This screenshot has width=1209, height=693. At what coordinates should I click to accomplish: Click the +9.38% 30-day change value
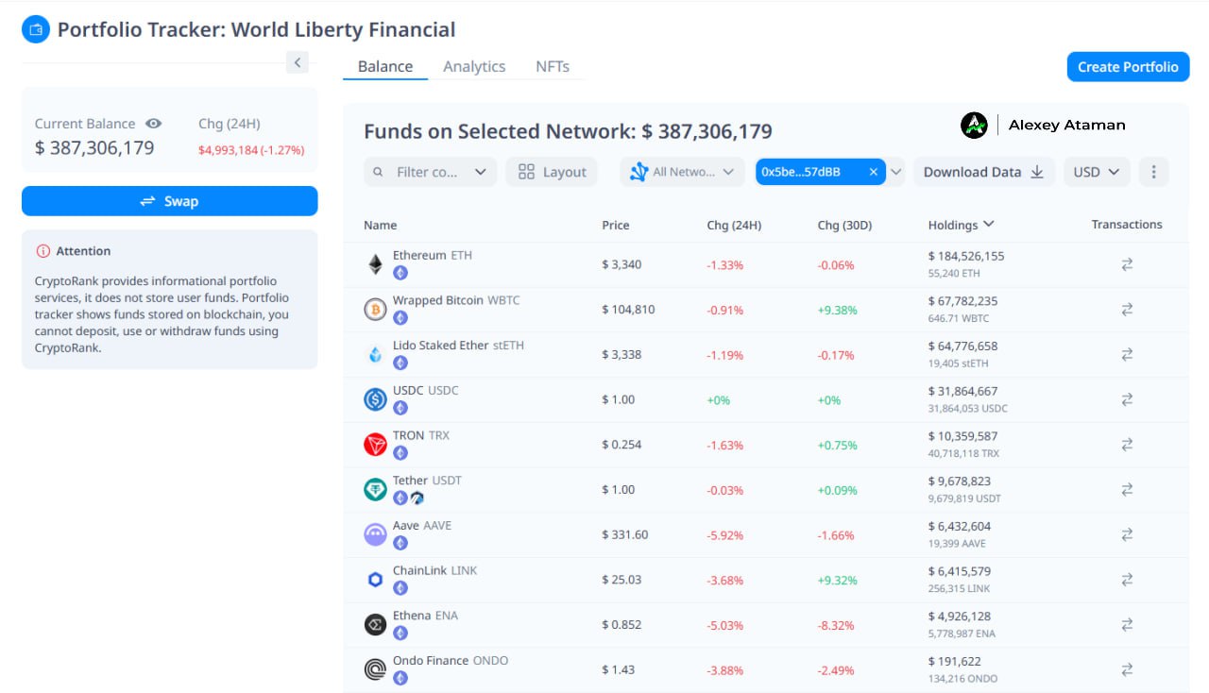836,310
